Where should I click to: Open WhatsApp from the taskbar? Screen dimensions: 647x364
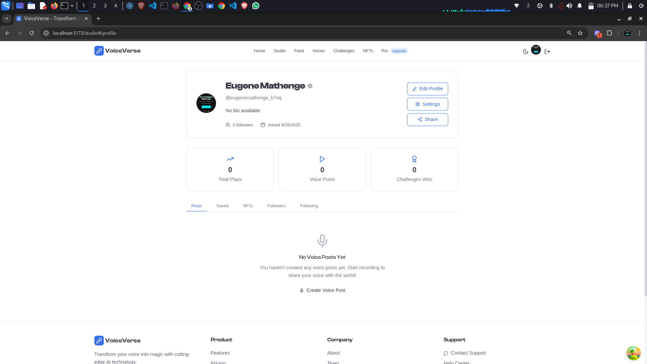click(256, 6)
